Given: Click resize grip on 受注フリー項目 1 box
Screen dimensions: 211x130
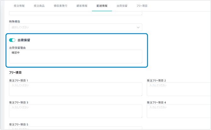Looking at the screenshot, I should [141, 95].
